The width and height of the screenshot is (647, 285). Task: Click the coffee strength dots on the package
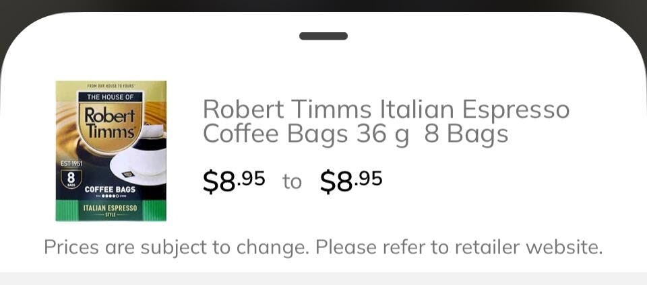[110, 197]
